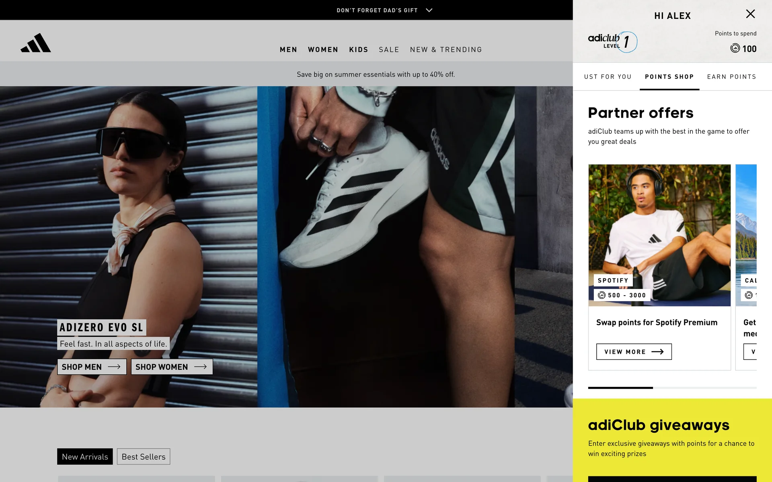This screenshot has height=482, width=772.
Task: Open the Kids navigation menu
Action: click(x=358, y=49)
